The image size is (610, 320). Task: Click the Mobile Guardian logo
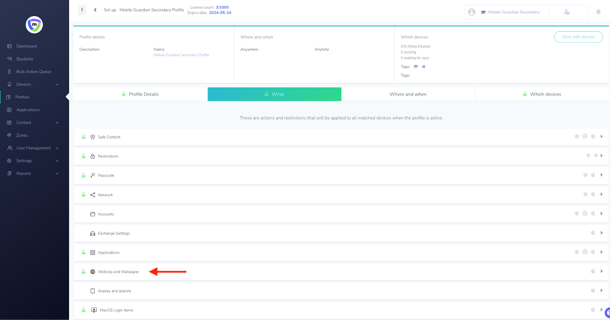coord(34,25)
